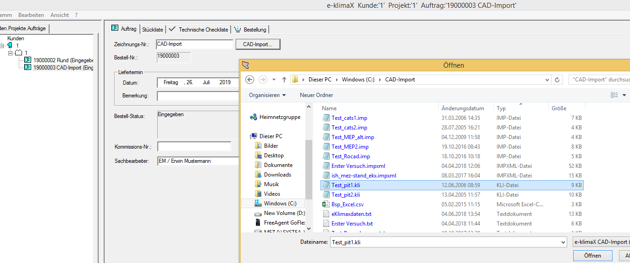This screenshot has height=263, width=630.
Task: Select the ish_mez-stand_ekx.impxml file icon
Action: [326, 176]
